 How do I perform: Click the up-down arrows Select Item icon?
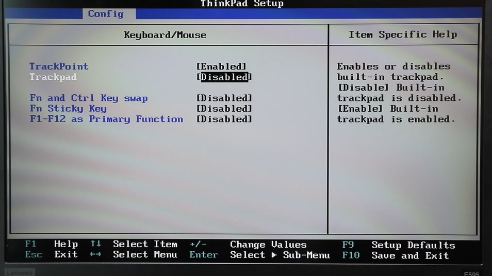[95, 244]
